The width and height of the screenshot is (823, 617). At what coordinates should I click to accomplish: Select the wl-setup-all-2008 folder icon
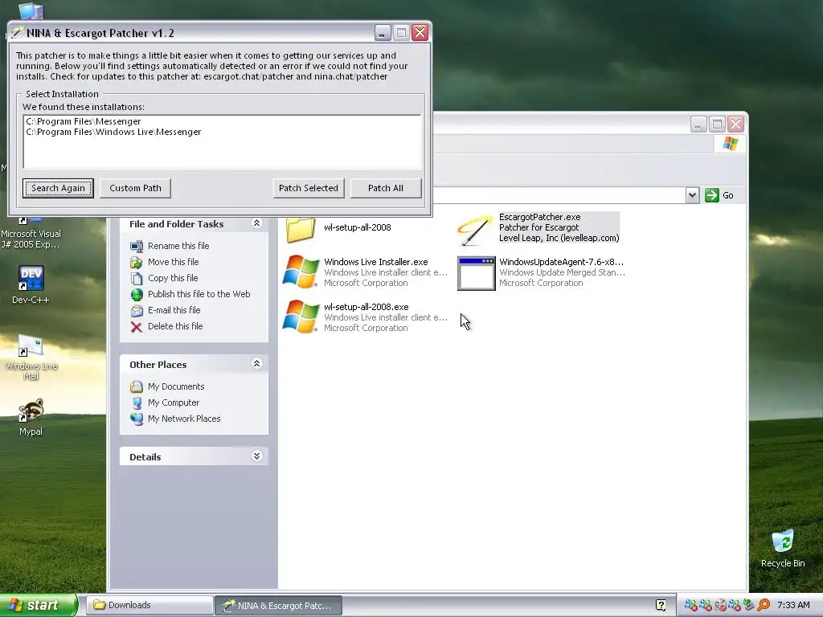coord(301,229)
